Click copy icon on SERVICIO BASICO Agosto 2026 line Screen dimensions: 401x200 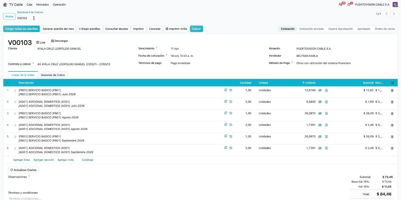pos(226,113)
